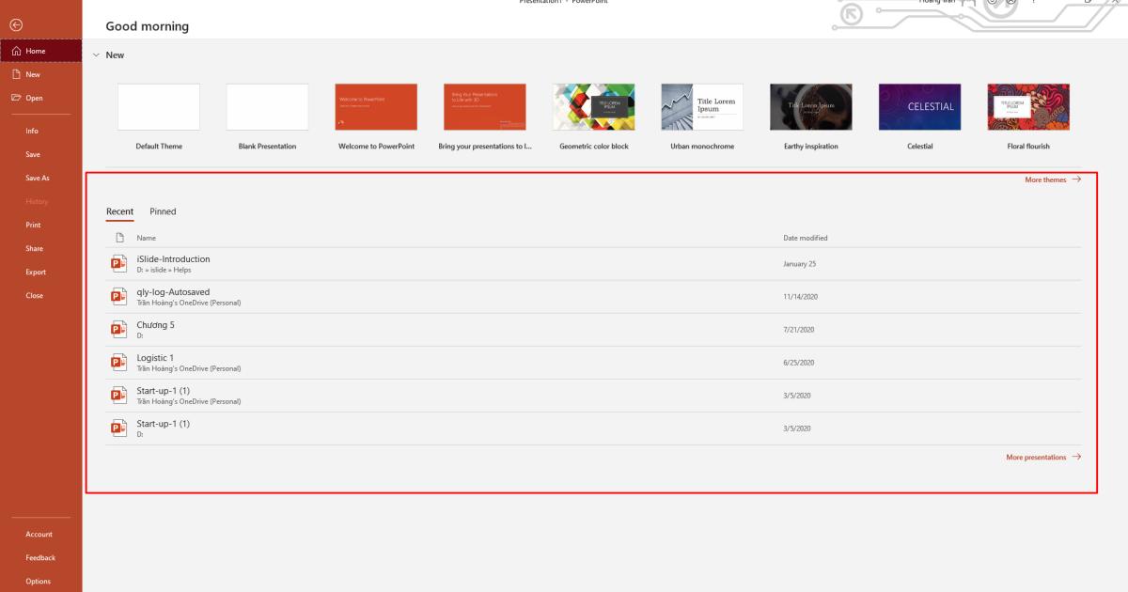Select New in the backstage sidebar
Screen dimensions: 1128x592
pyautogui.click(x=41, y=74)
